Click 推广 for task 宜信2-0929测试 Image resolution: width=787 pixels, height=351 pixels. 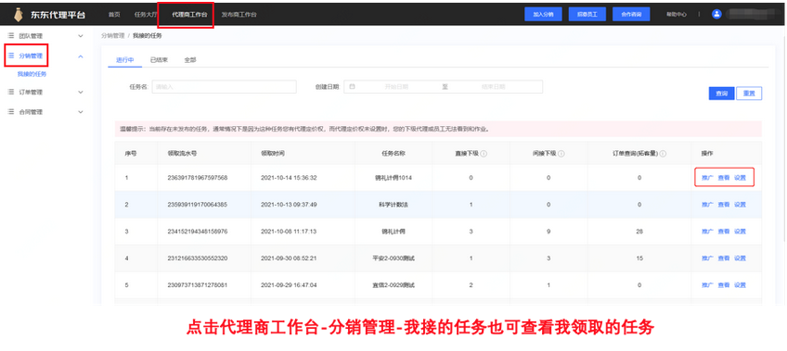click(x=707, y=285)
